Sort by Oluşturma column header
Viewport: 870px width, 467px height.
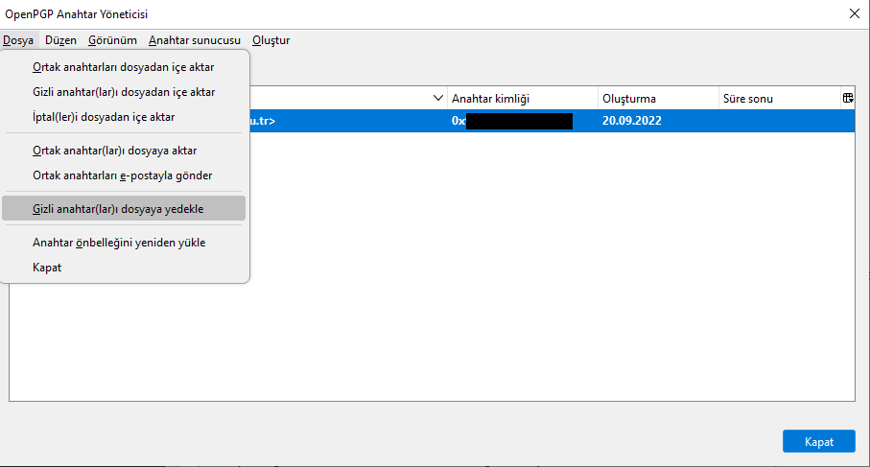coord(658,99)
